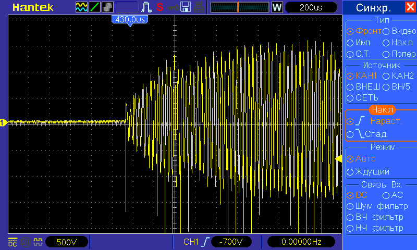Click the green diagonal line icon
This screenshot has width=417, height=250.
tap(94, 7)
